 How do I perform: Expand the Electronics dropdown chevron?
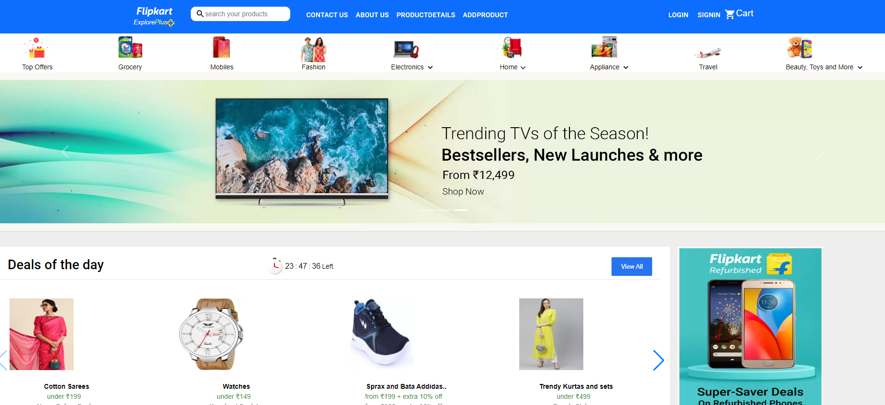[x=430, y=67]
